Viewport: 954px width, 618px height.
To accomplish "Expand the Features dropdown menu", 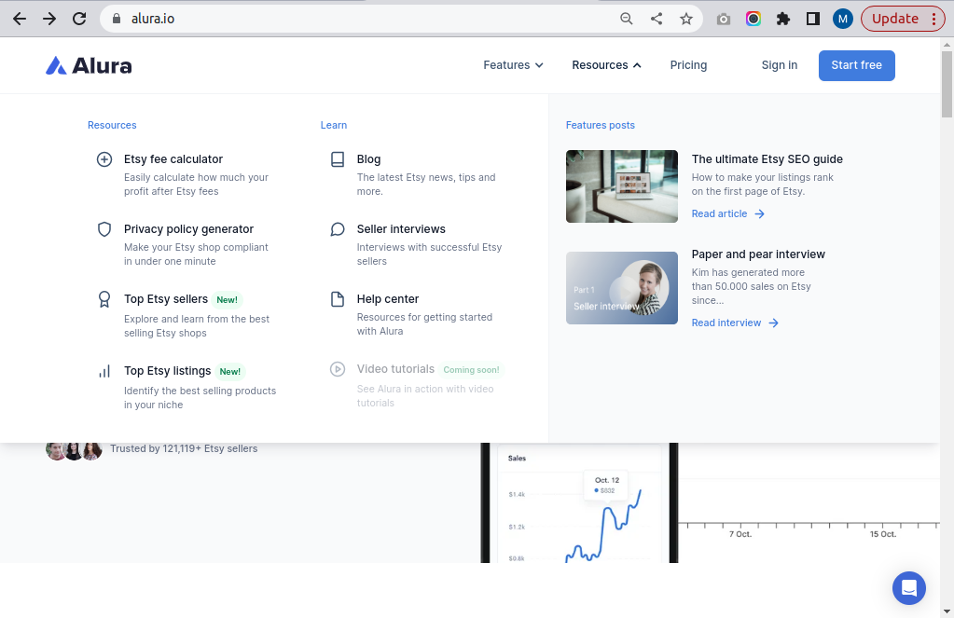I will [513, 65].
